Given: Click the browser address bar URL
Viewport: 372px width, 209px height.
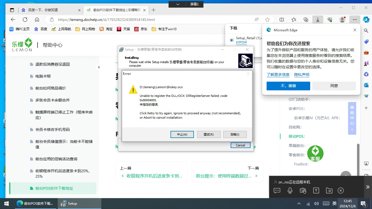Looking at the screenshot, I should pos(106,20).
